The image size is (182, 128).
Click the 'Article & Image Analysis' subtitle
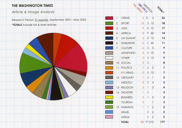tap(33, 12)
